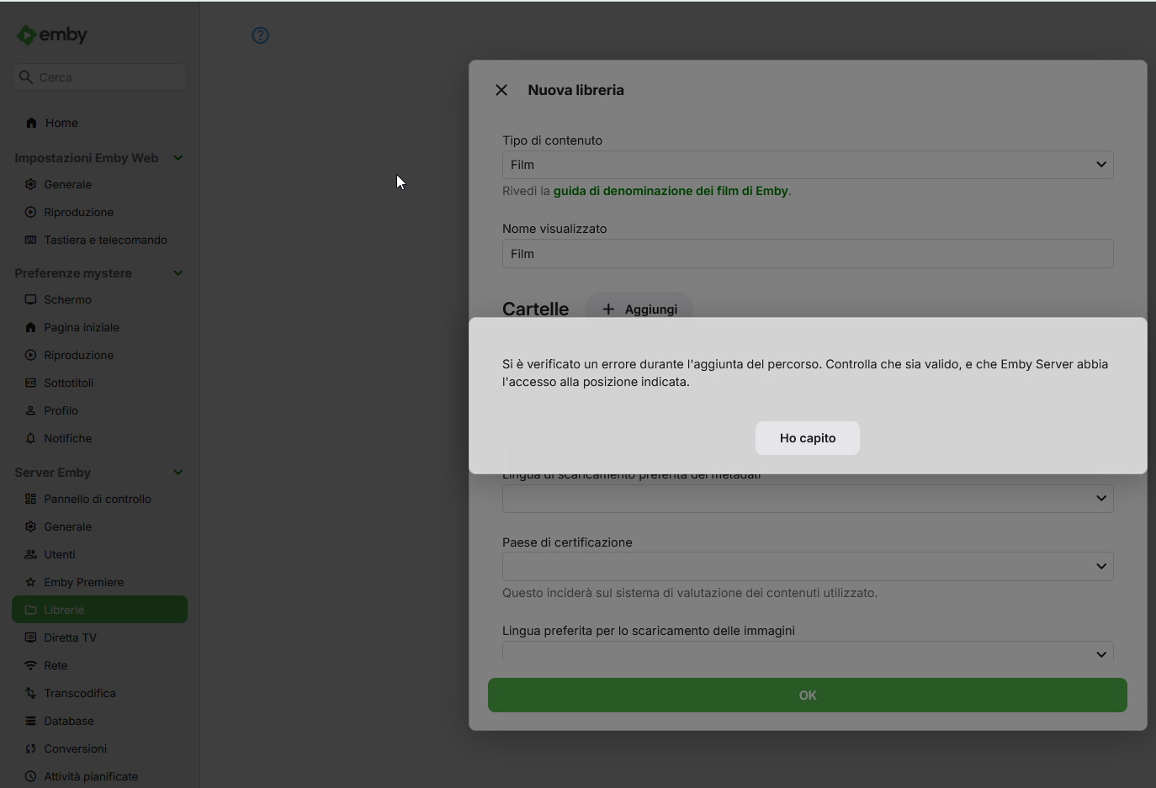1156x788 pixels.
Task: Open the Sottotitoli settings icon
Action: (30, 383)
